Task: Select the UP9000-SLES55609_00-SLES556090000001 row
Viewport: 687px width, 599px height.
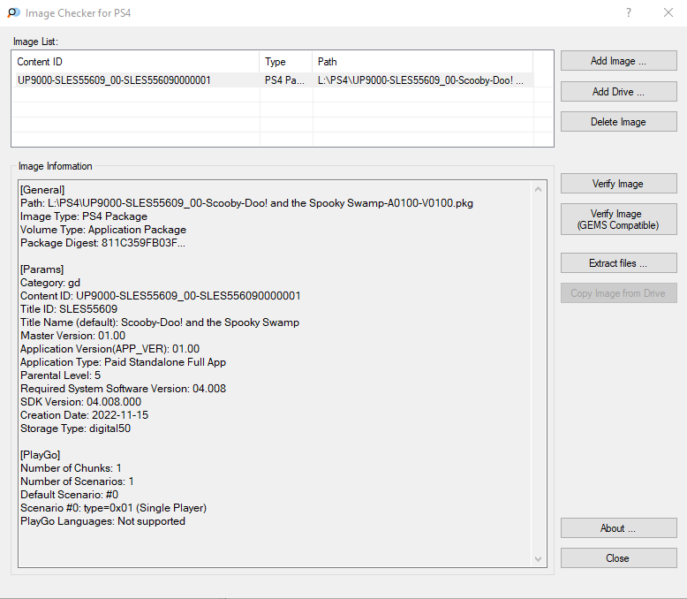Action: click(x=273, y=80)
